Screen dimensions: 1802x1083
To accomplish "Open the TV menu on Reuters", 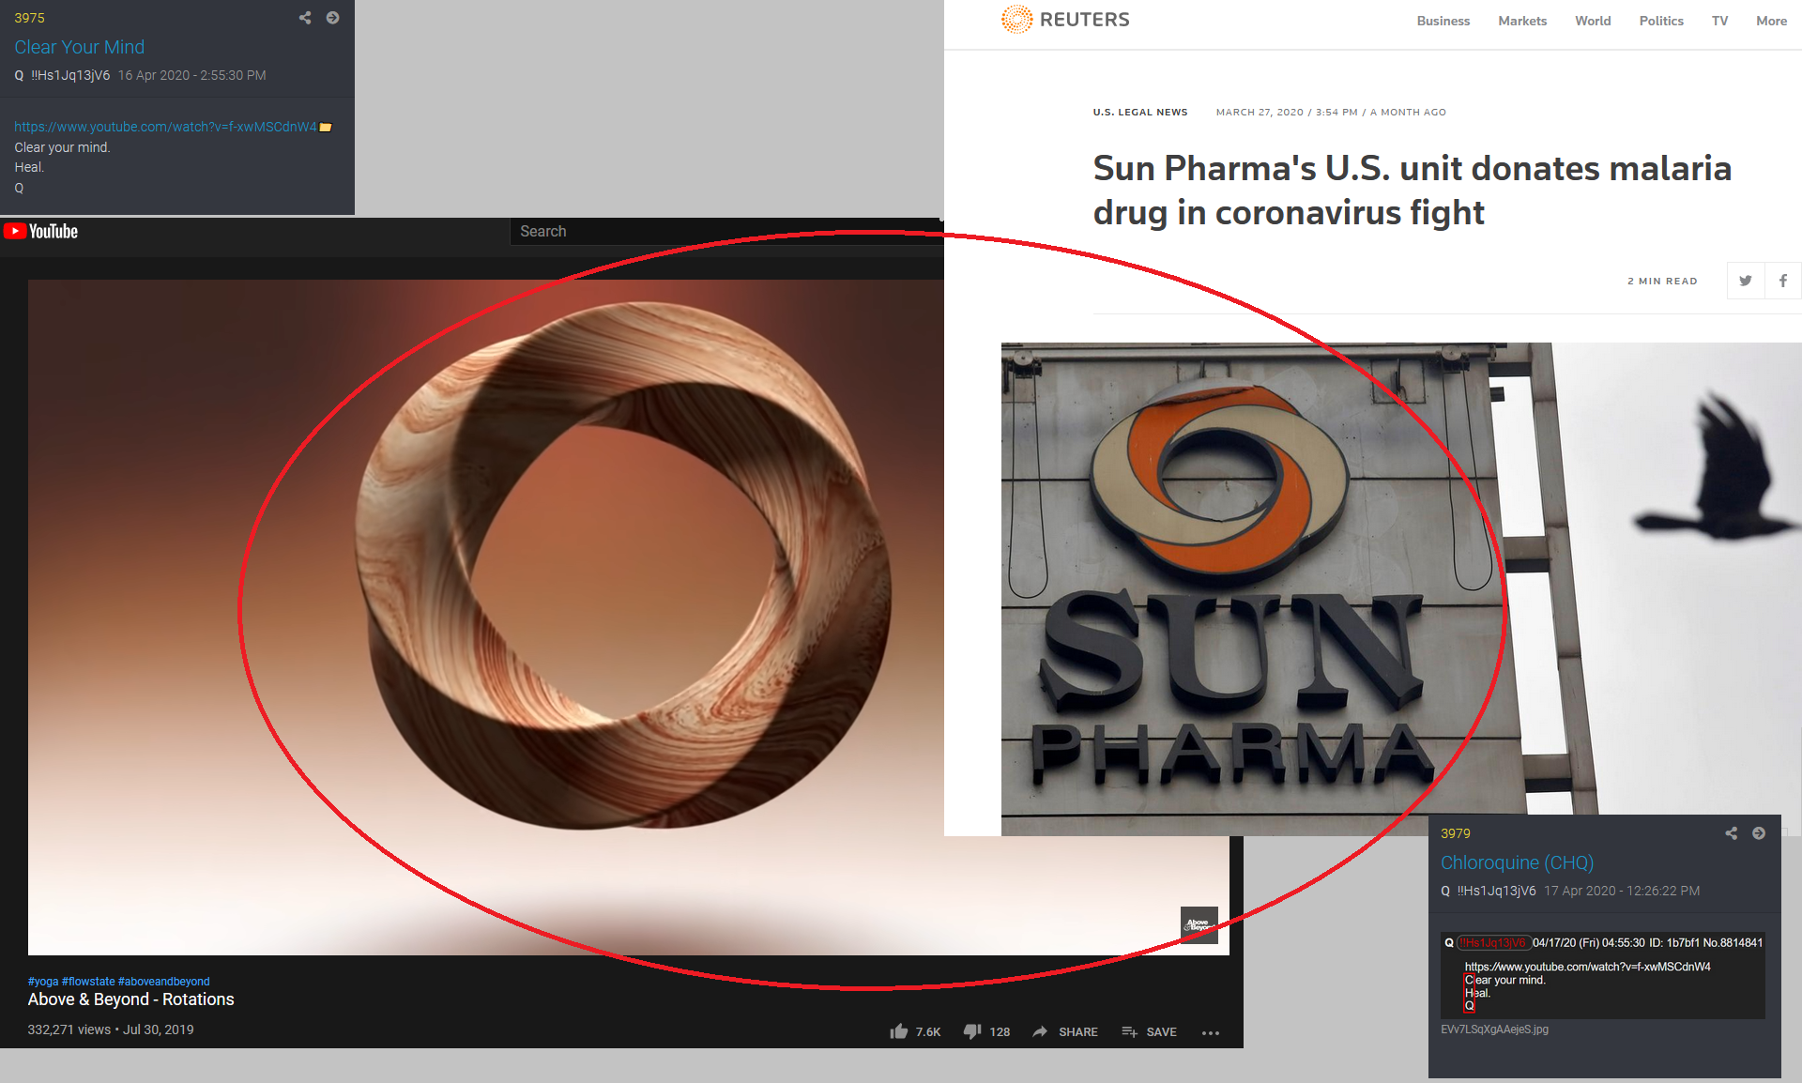I will point(1719,21).
